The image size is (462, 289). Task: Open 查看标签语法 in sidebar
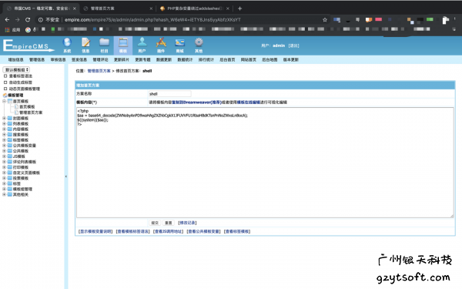21,76
